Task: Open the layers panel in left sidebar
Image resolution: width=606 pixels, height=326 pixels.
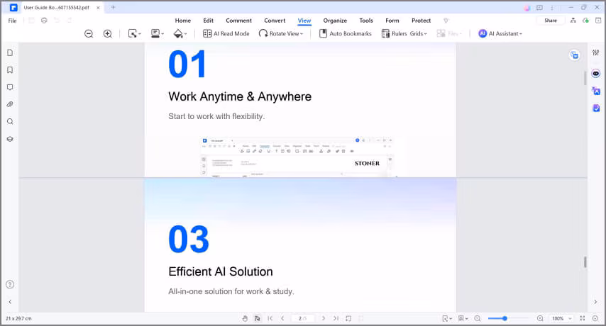Action: point(10,139)
